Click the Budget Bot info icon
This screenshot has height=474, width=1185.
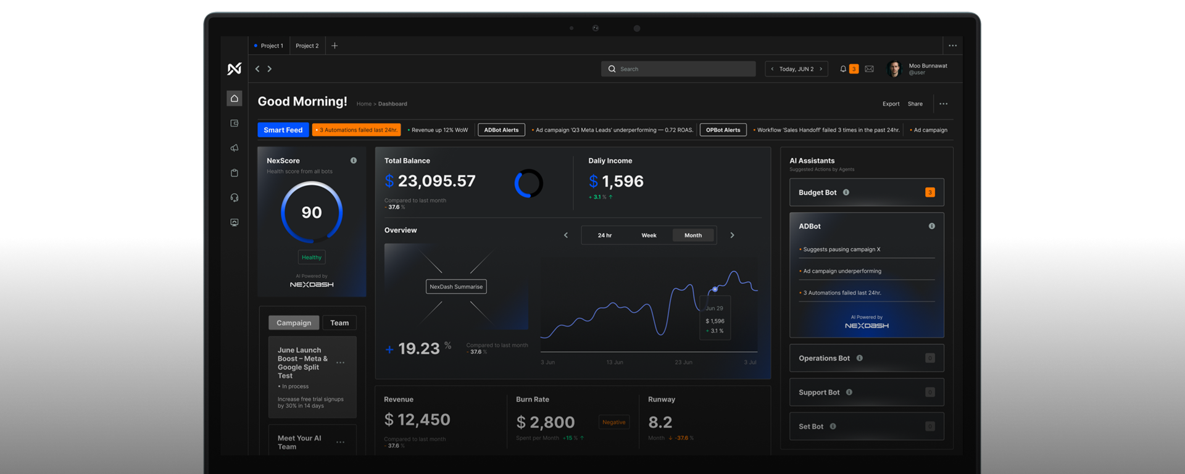coord(846,193)
